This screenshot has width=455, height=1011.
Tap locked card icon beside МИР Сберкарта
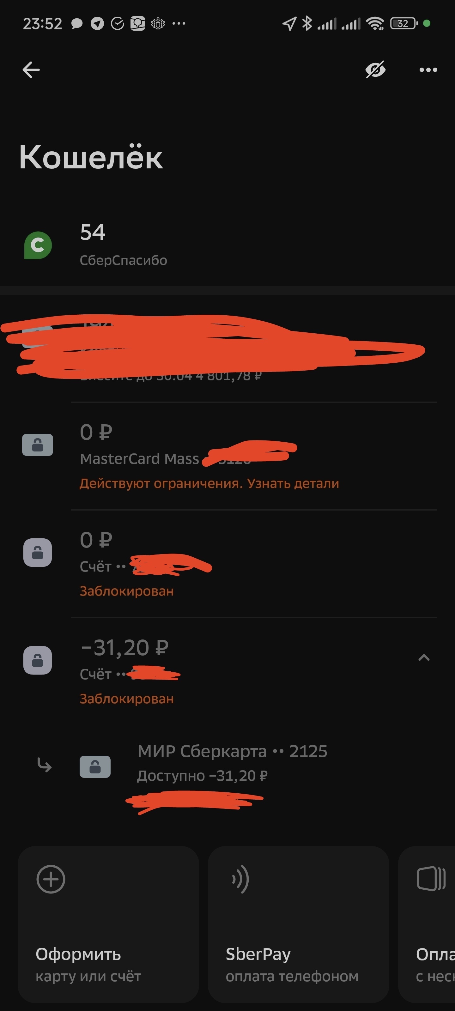click(x=95, y=766)
